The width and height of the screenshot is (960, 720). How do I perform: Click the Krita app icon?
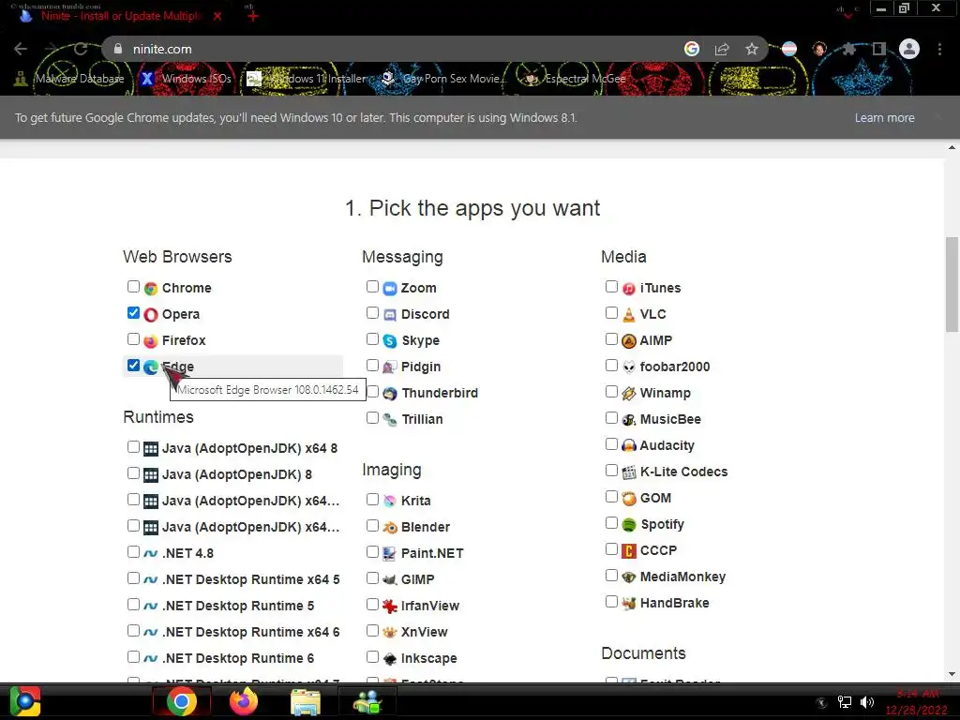click(x=390, y=501)
